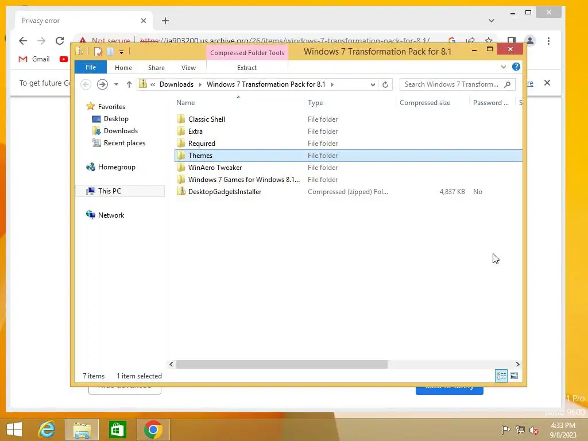This screenshot has height=441, width=588.
Task: Close the Privacy error tab
Action: pyautogui.click(x=143, y=21)
